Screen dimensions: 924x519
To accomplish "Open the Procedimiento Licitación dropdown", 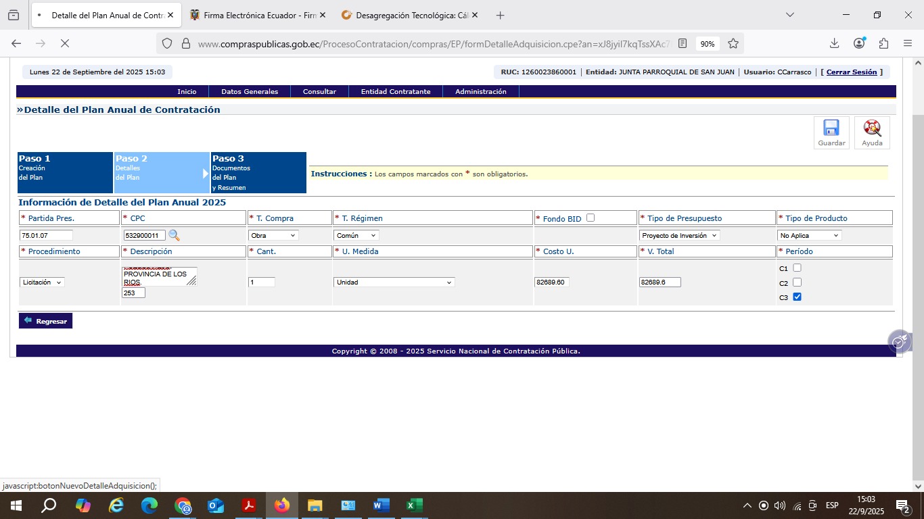I will (42, 282).
